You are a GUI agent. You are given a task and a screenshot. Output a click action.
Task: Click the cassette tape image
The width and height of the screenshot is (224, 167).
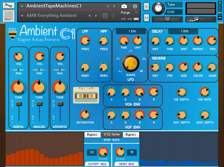point(86,95)
